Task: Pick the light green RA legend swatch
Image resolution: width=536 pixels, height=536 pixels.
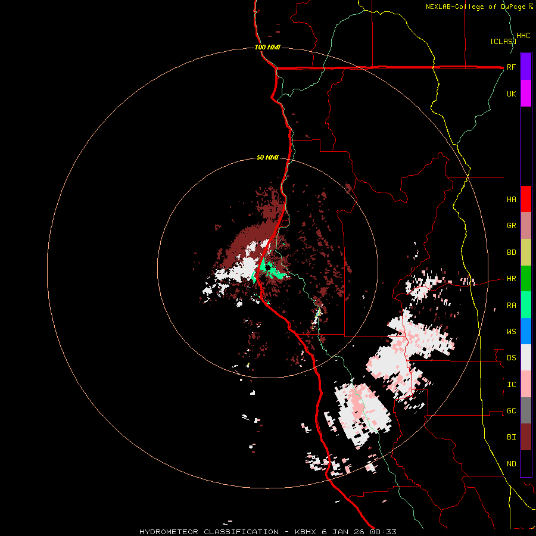Action: coord(526,305)
